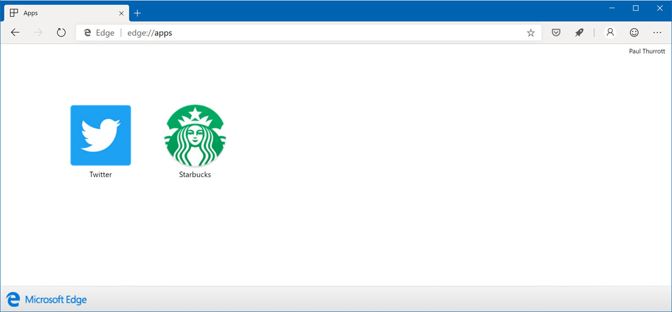The width and height of the screenshot is (672, 312).
Task: Click the Starbucks app label
Action: tap(195, 175)
